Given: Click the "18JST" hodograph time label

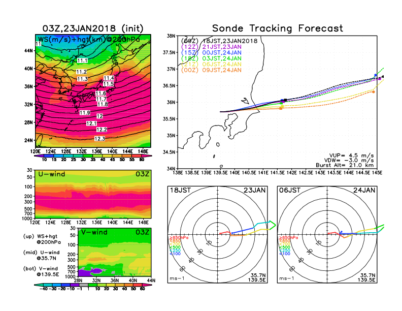Looking at the screenshot, I should tap(181, 191).
